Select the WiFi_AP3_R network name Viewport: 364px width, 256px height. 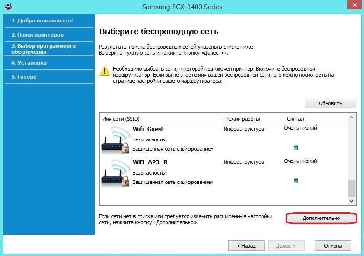coord(150,162)
